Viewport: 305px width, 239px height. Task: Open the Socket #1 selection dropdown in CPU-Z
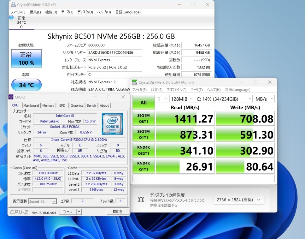coord(43,201)
